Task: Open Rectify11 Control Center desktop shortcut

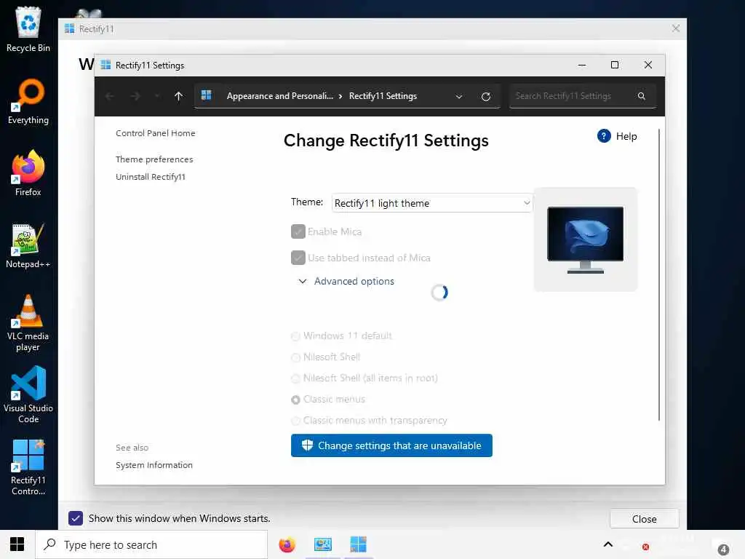Action: (x=28, y=467)
